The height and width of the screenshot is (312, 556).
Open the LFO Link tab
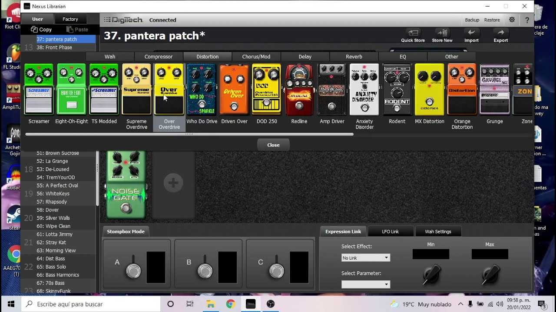point(390,231)
